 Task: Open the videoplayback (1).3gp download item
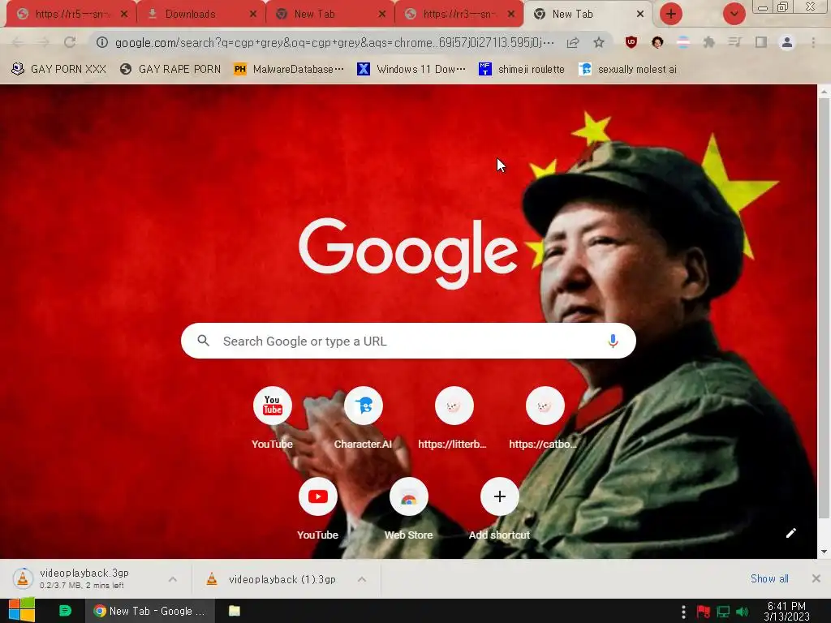click(x=271, y=579)
